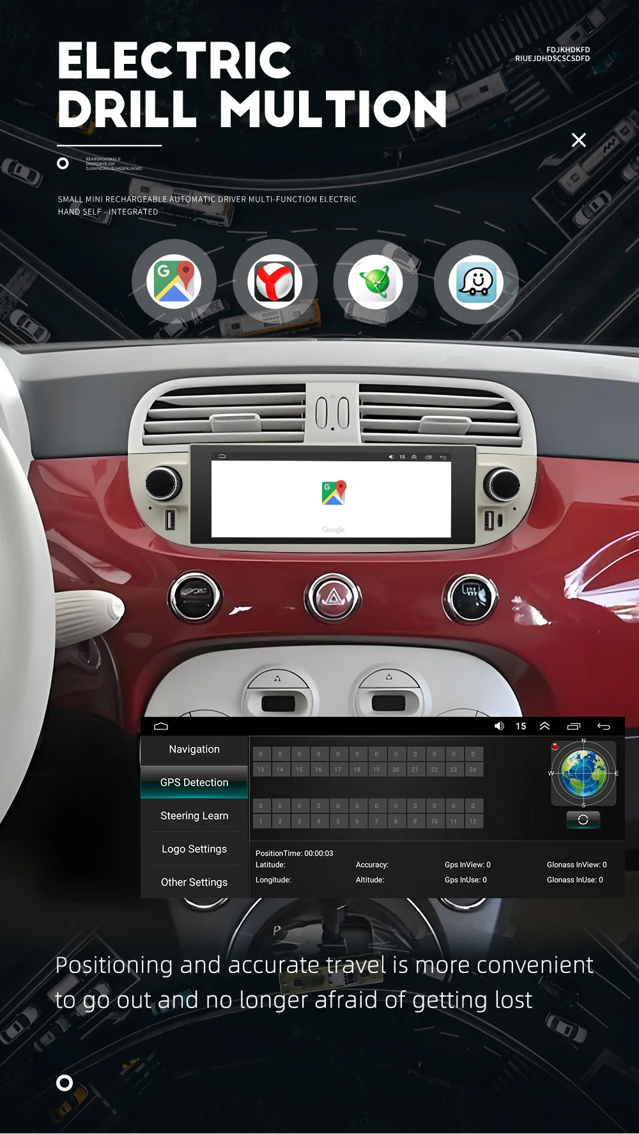Tap the speaker volume icon in GPS panel bar
Screen dimensions: 639x1134
[x=499, y=726]
